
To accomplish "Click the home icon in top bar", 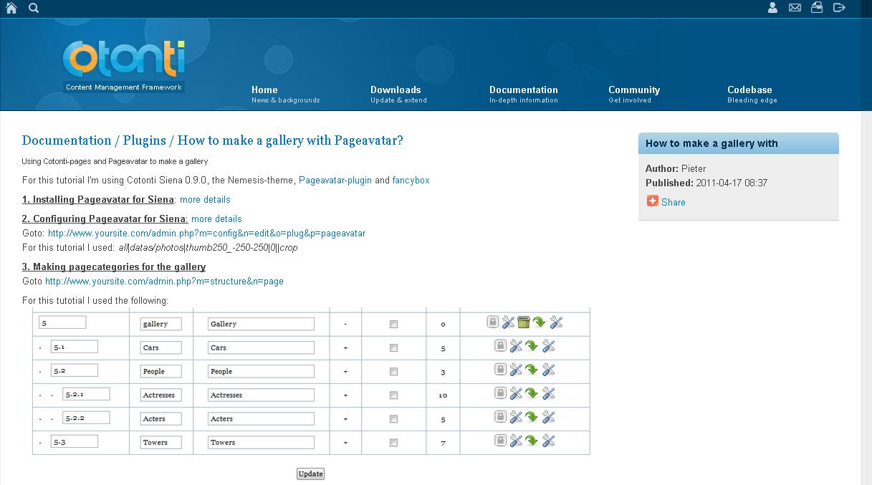I will tap(11, 8).
